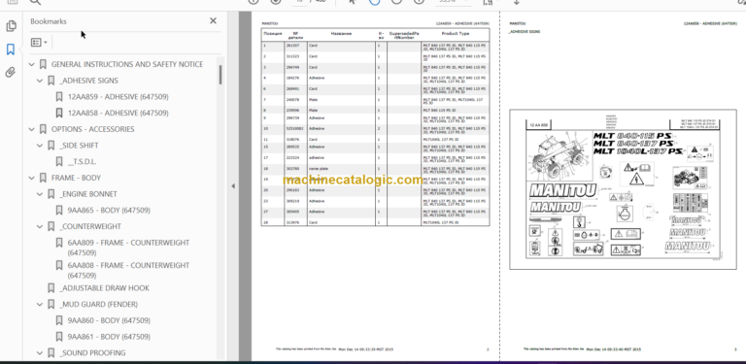The width and height of the screenshot is (746, 364).
Task: Click the adhesive signs diagram on page 3
Action: [623, 189]
